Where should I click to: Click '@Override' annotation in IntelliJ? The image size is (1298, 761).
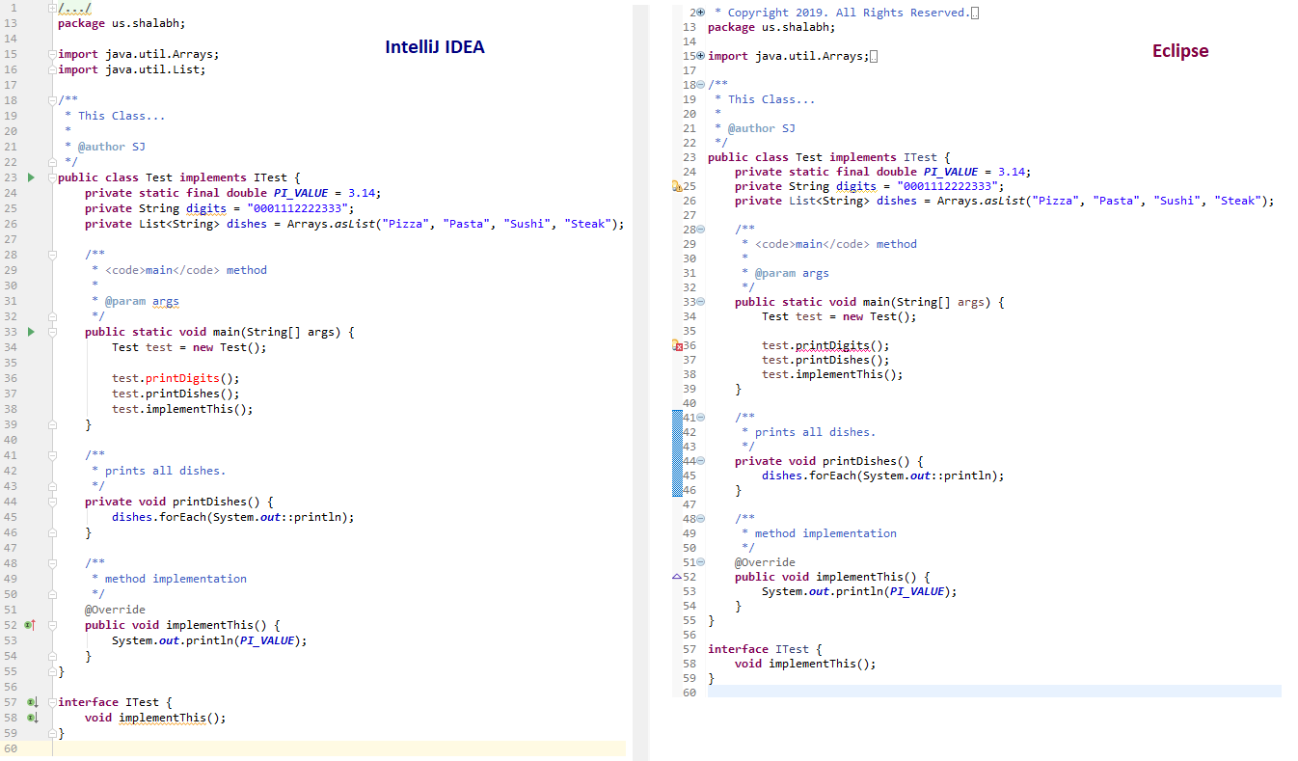point(115,610)
